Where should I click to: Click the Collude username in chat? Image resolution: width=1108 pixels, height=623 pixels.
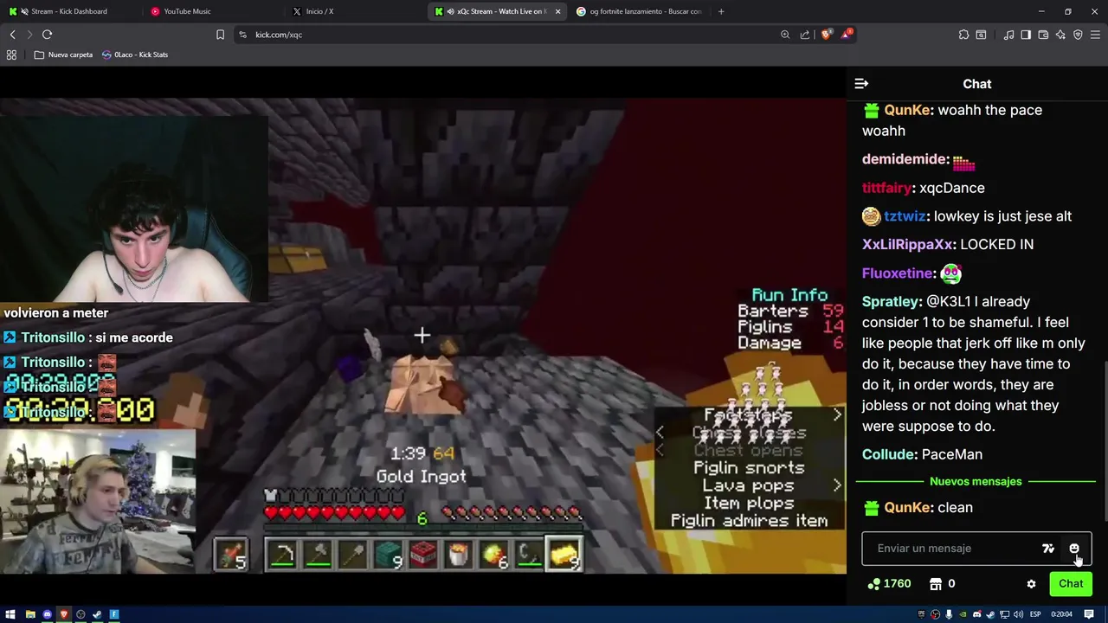(889, 454)
